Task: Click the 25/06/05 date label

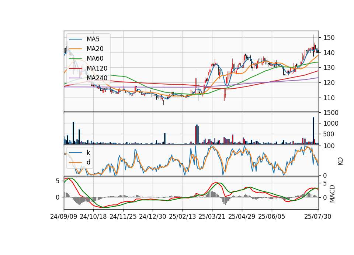Action: click(x=272, y=217)
